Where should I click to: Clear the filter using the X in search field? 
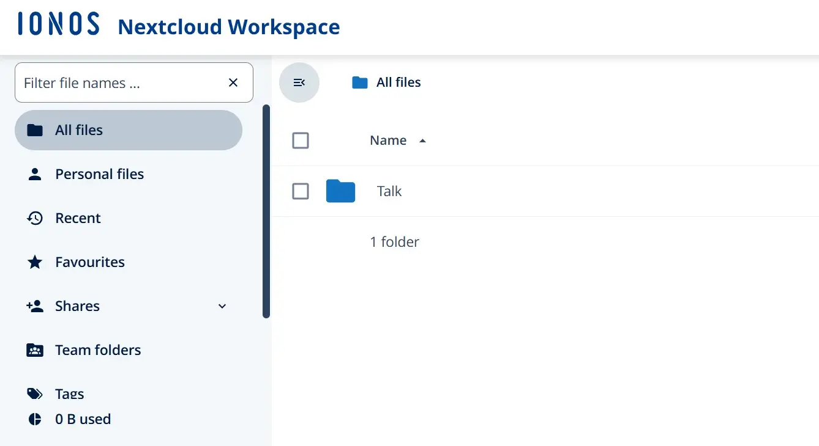click(233, 82)
